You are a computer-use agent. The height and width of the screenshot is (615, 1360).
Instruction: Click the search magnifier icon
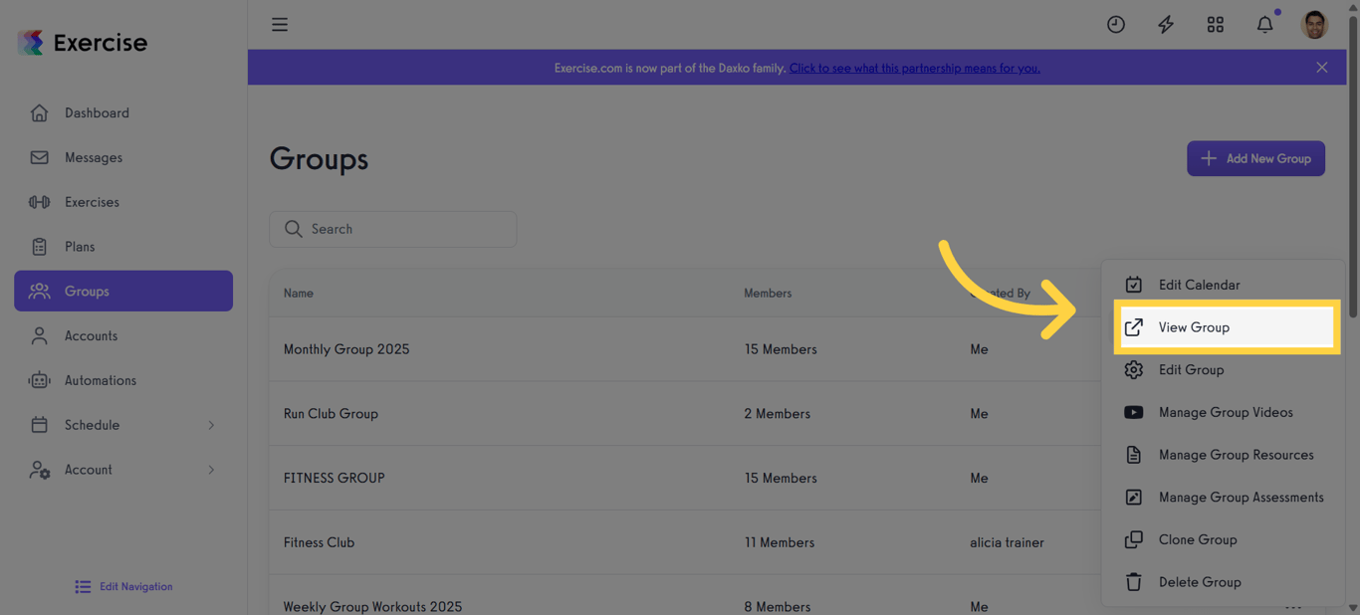pyautogui.click(x=293, y=229)
